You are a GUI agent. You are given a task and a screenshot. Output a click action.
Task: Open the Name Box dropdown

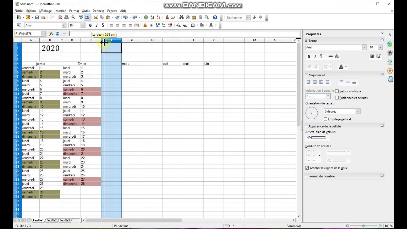coord(43,34)
